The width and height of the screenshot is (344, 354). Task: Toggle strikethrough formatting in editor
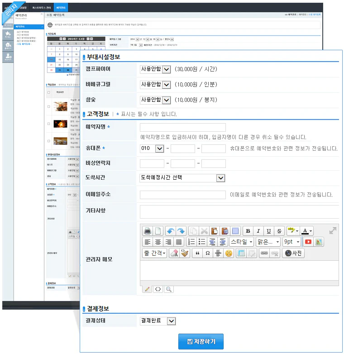tap(279, 231)
